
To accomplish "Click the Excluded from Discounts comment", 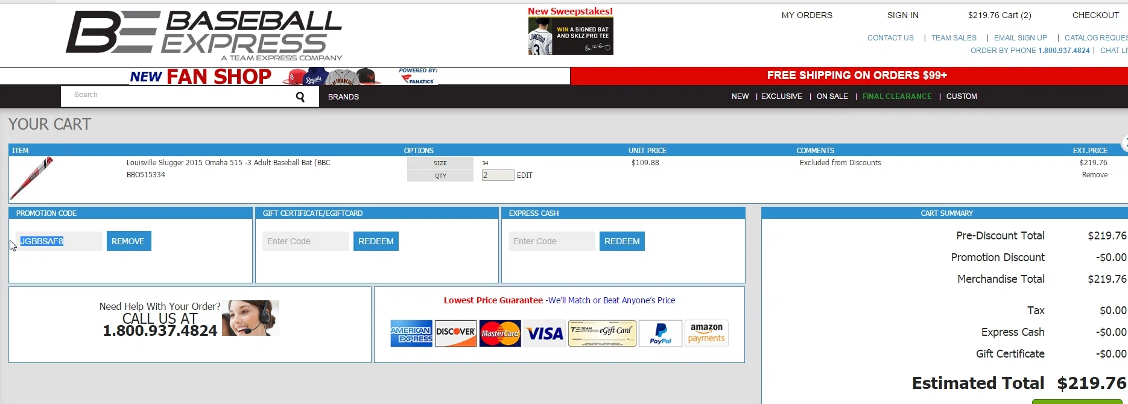I will 840,163.
